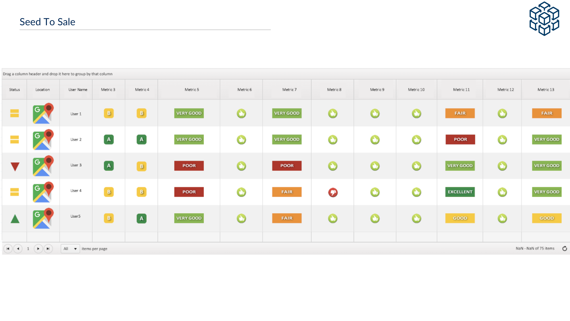Toggle User 3's thumbs-up in Metric 9

coord(375,166)
